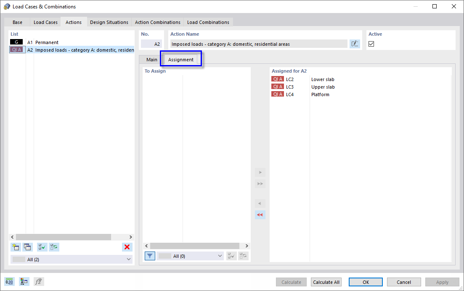Switch to the Load Cases tab
Image resolution: width=464 pixels, height=291 pixels.
(x=45, y=22)
